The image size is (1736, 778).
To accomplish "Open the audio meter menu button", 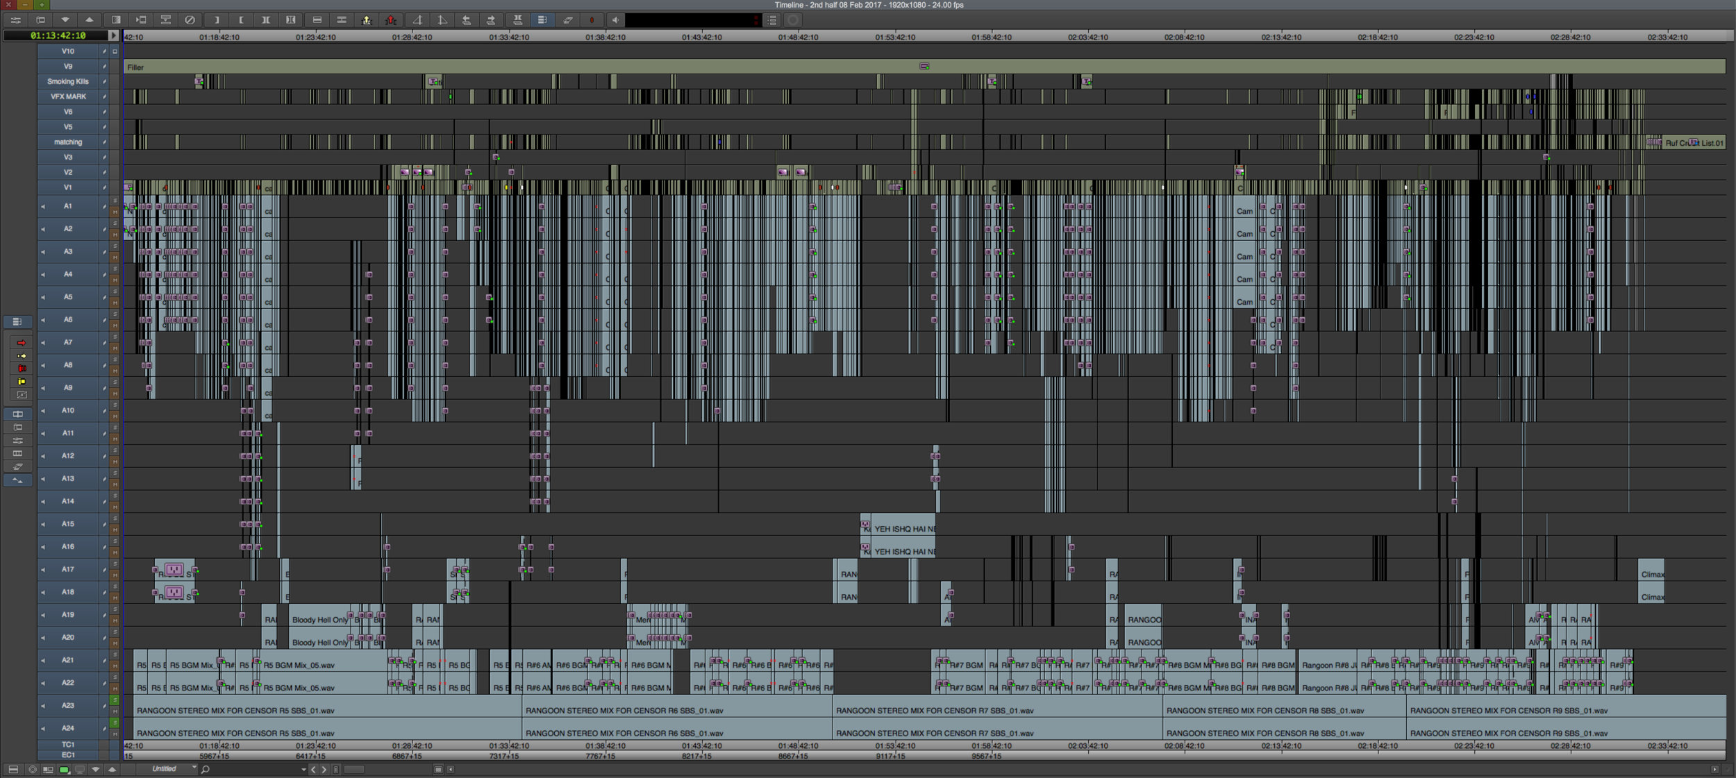I will 773,20.
